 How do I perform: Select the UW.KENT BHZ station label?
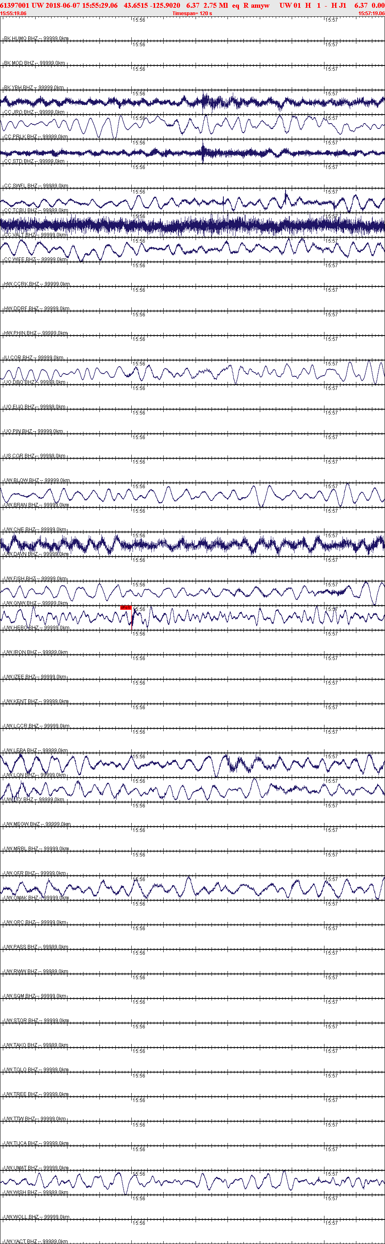pos(36,702)
